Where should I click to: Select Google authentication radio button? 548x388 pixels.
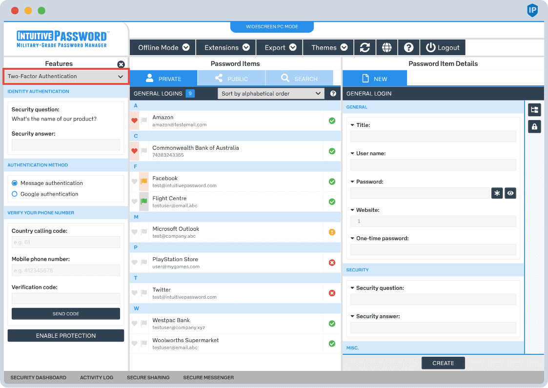tap(15, 194)
